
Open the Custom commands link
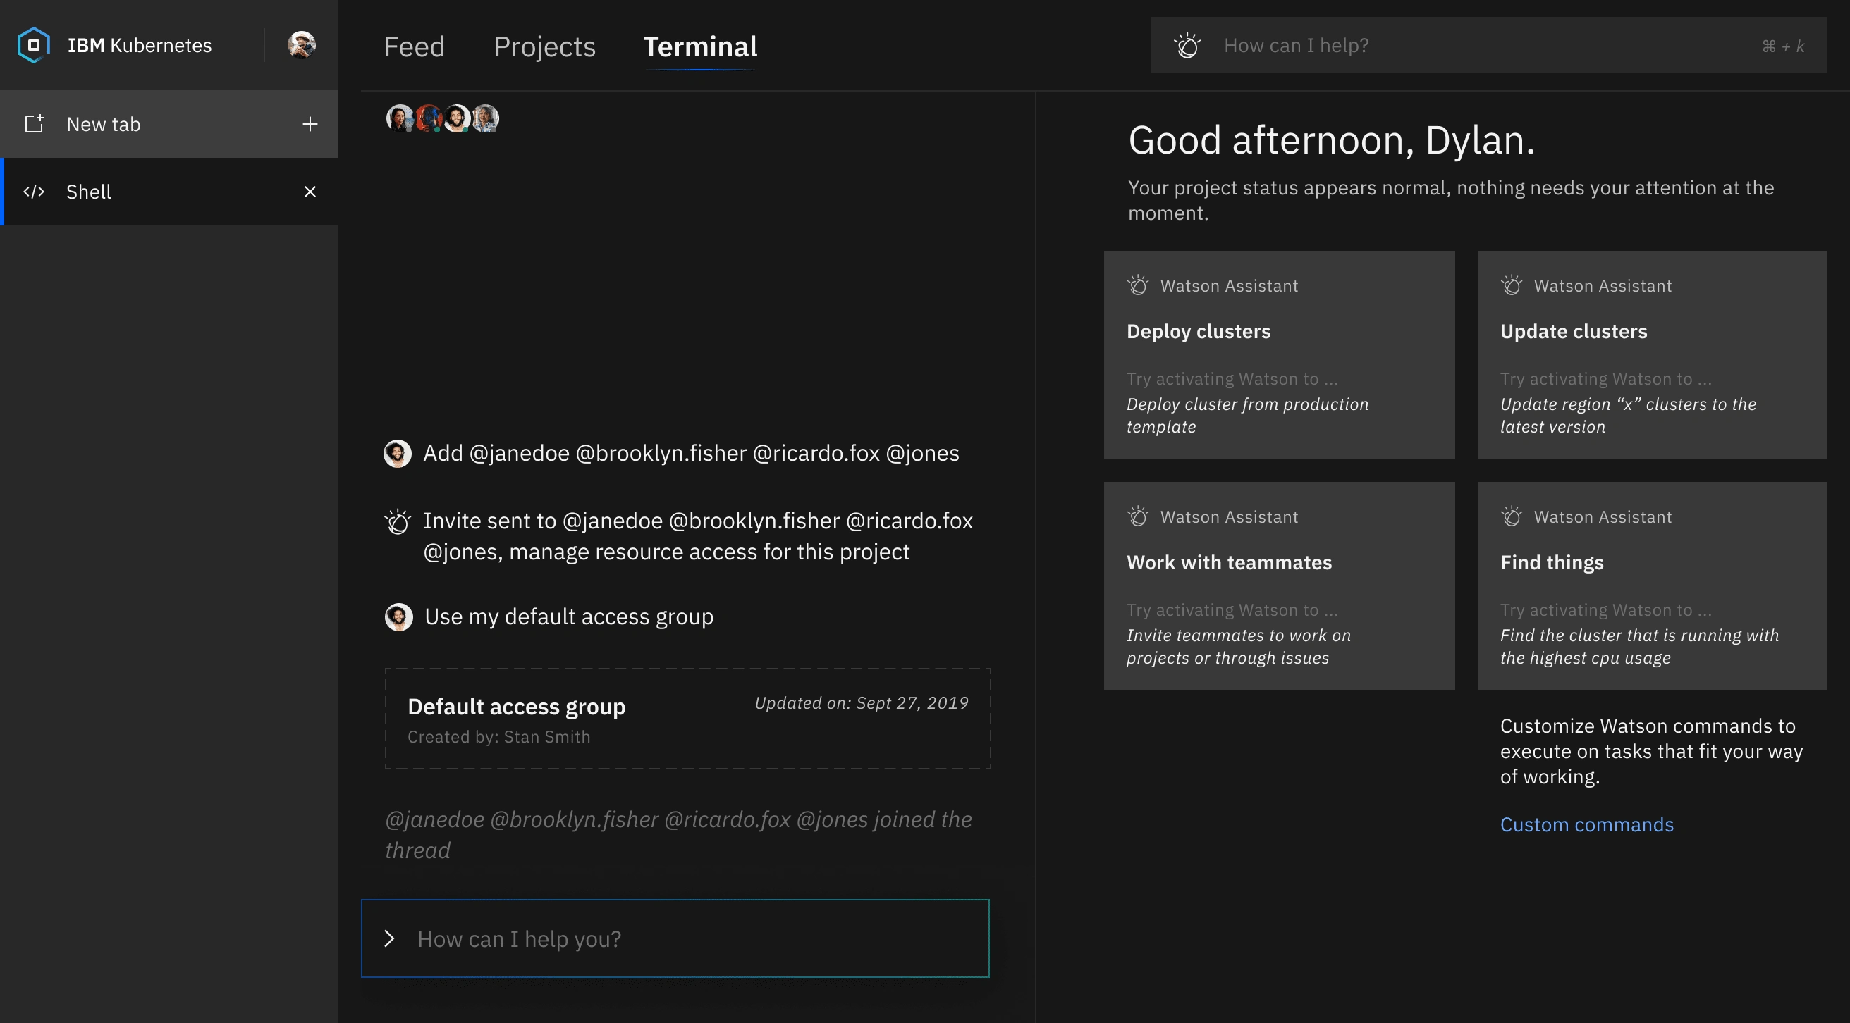[1587, 824]
